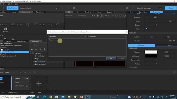177x99 pixels.
Task: Open the View menu
Action: tap(5, 4)
